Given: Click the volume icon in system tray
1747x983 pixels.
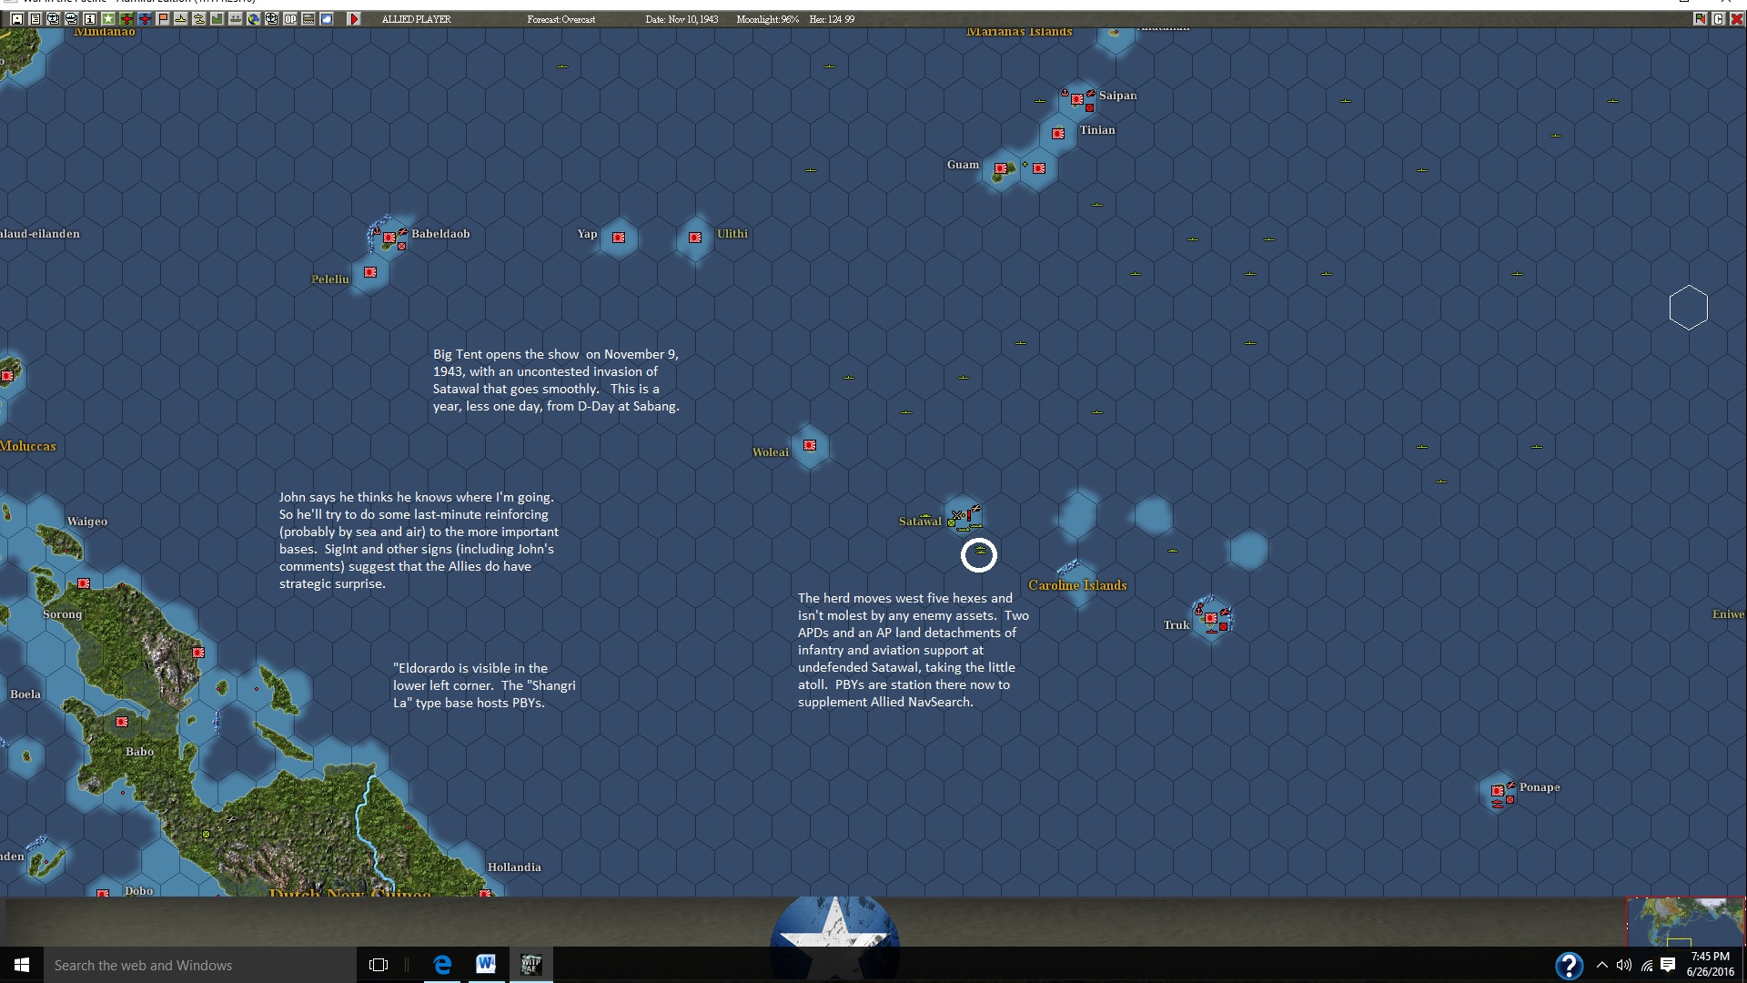Looking at the screenshot, I should (1624, 965).
